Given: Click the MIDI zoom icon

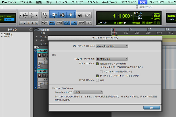Looking at the screenshot, I should (x=32, y=15).
